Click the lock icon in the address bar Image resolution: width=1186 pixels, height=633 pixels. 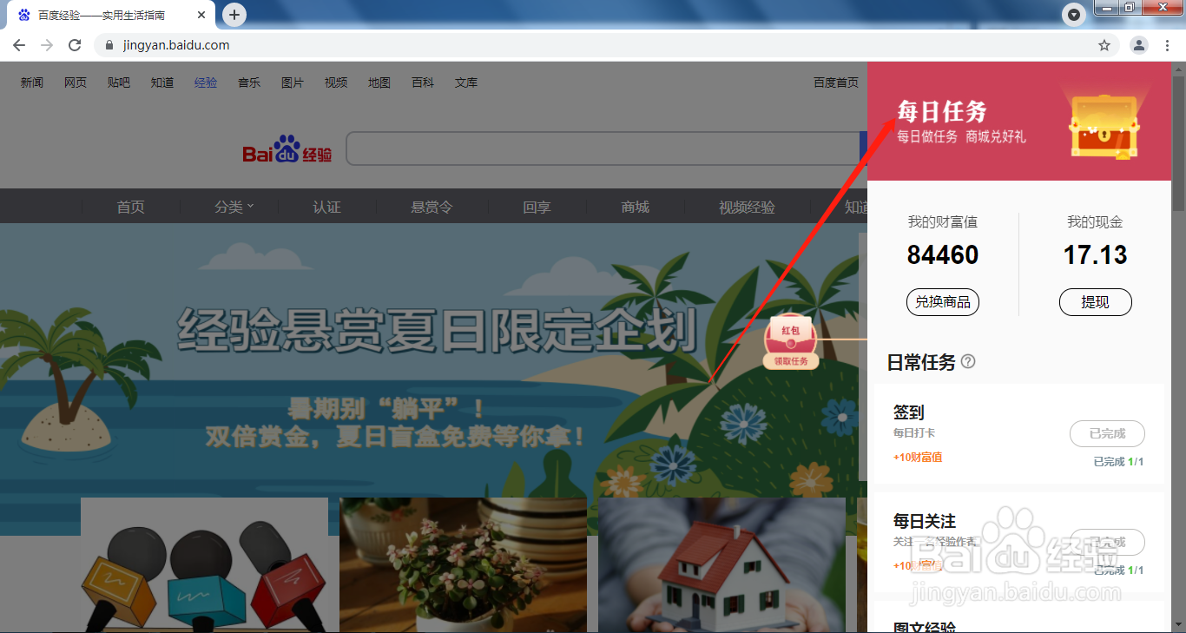click(109, 45)
